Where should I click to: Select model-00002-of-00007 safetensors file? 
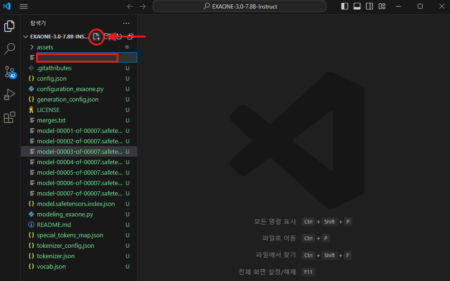pyautogui.click(x=80, y=141)
